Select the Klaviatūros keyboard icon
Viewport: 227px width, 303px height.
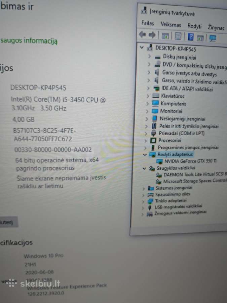(156, 96)
